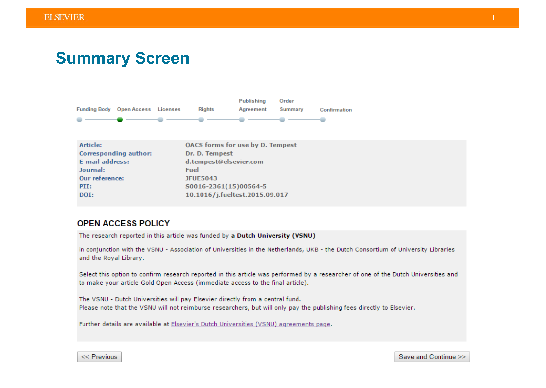Viewport: 546px width, 388px height.
Task: Click the Confirmation step dot
Action: click(x=323, y=120)
